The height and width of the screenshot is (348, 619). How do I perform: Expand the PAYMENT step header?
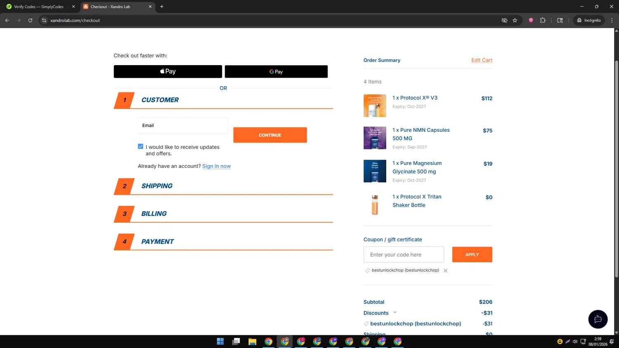coord(223,242)
